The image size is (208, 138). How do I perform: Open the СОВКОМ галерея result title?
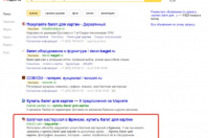(x=64, y=78)
